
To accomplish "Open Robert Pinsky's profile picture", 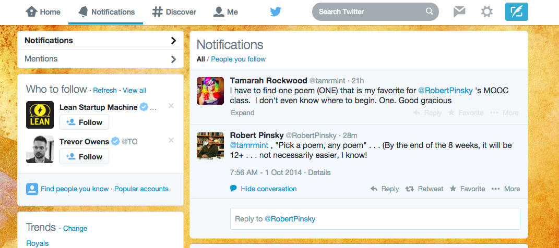I will (210, 145).
